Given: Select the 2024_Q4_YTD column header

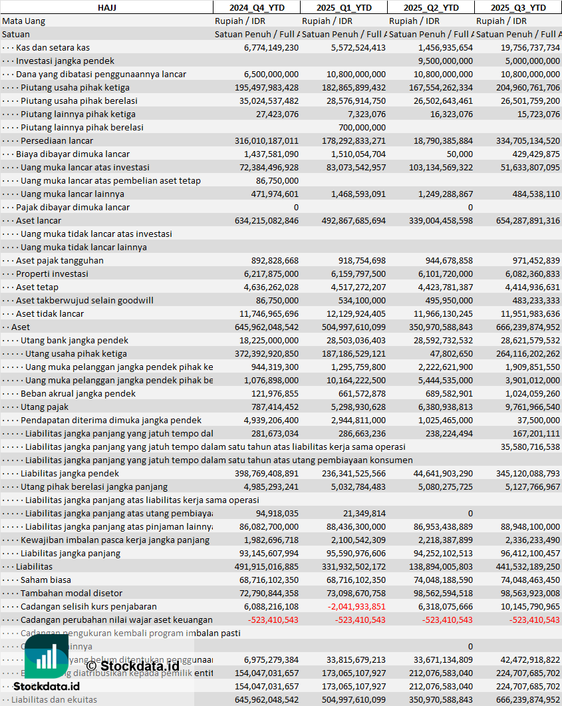Looking at the screenshot, I should click(256, 7).
